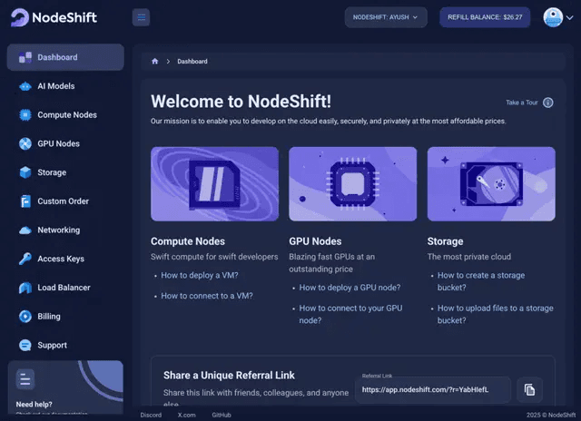Click the Take a Tour text link
The width and height of the screenshot is (581, 421).
point(522,103)
